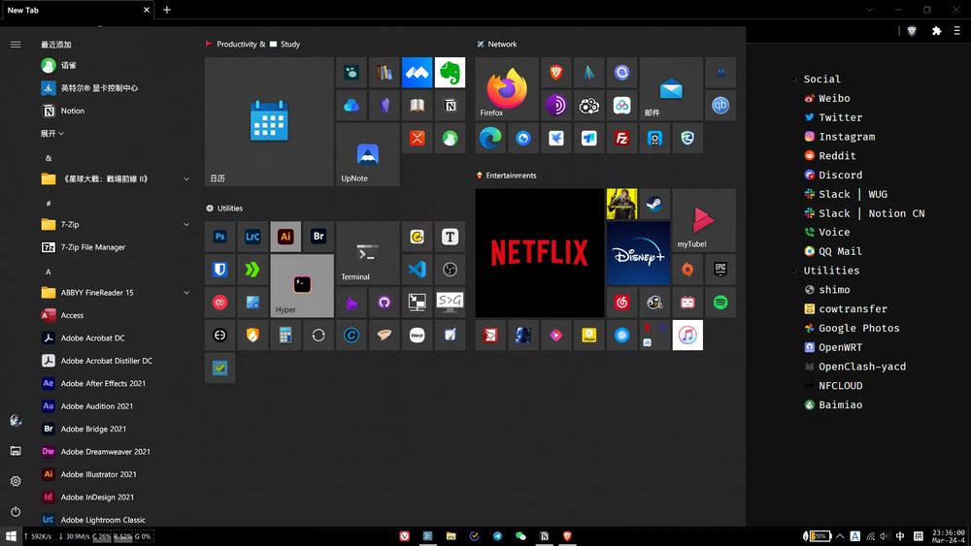
Task: Launch the Hyper terminal tile
Action: click(302, 286)
